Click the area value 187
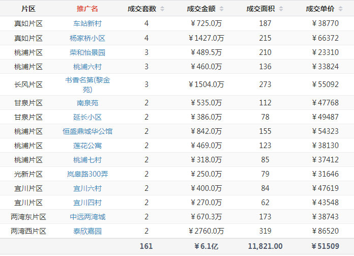 click(x=265, y=23)
